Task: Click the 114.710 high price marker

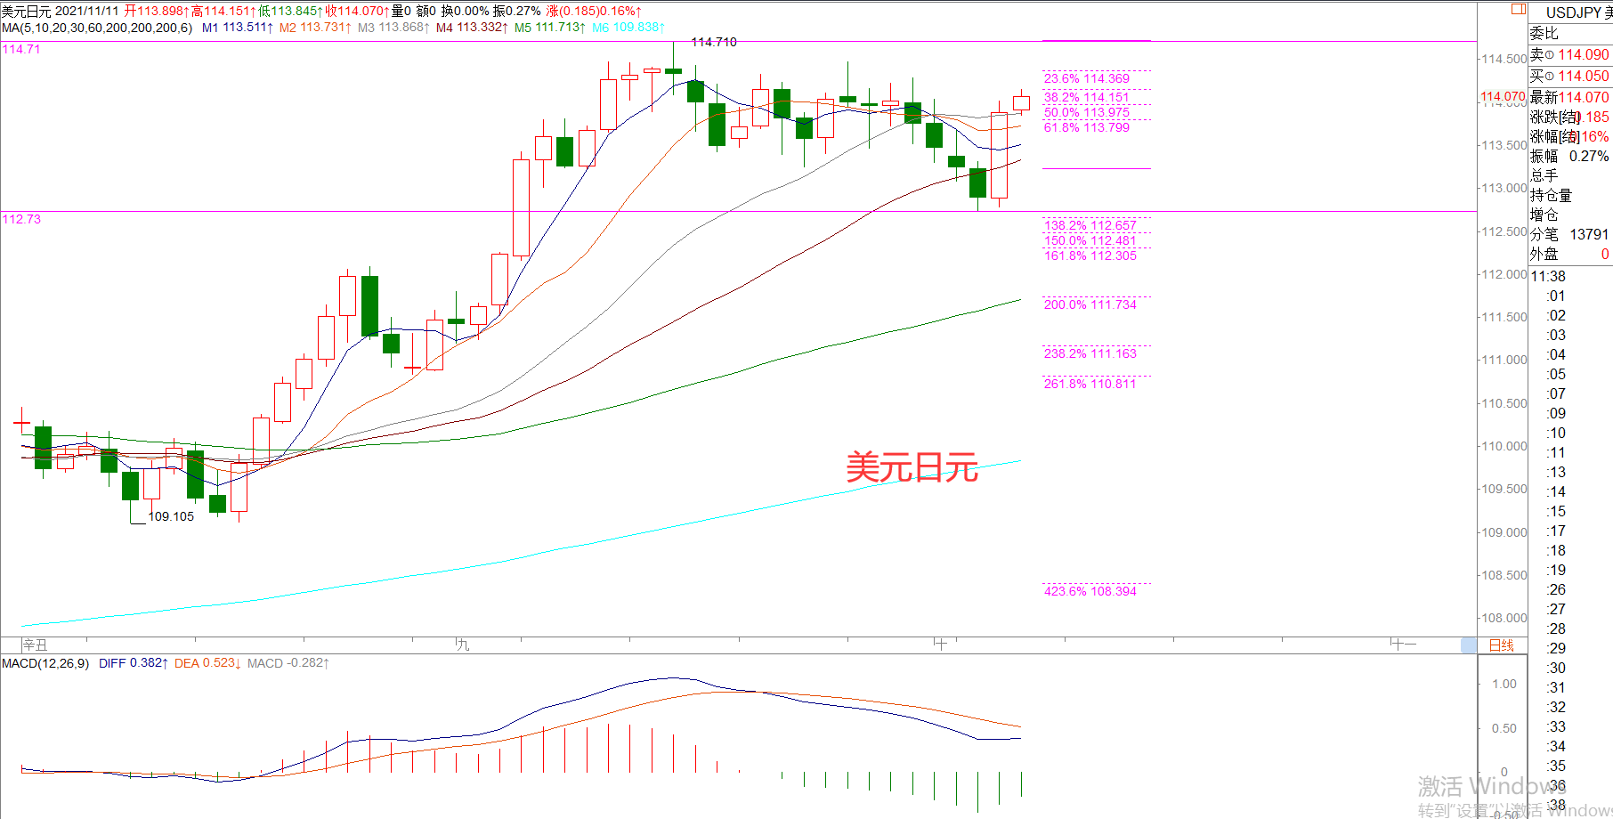Action: click(x=713, y=42)
